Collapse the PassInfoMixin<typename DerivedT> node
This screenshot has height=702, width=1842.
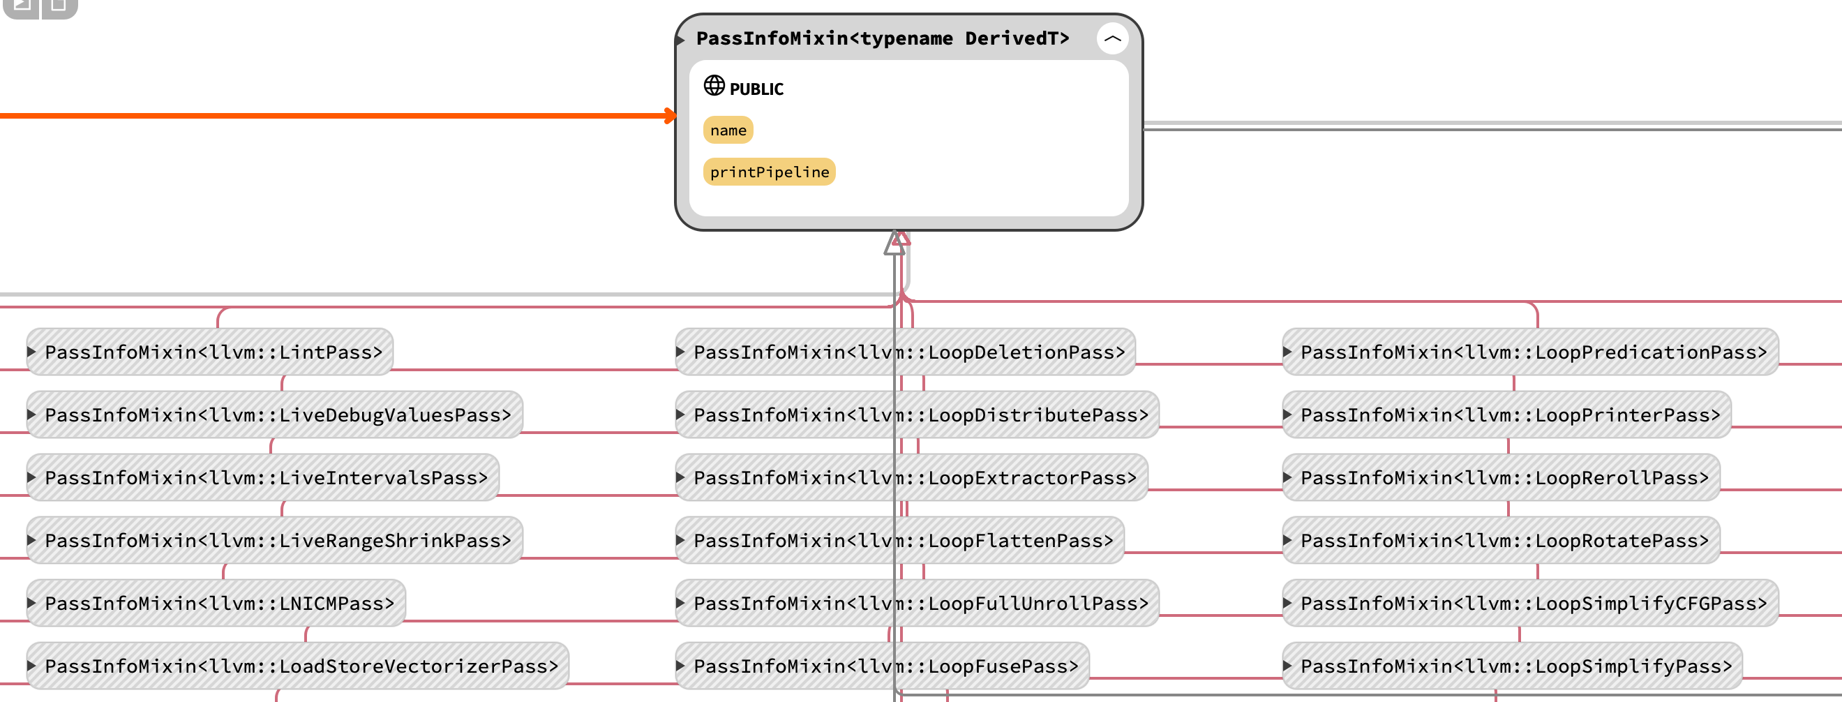(1112, 38)
